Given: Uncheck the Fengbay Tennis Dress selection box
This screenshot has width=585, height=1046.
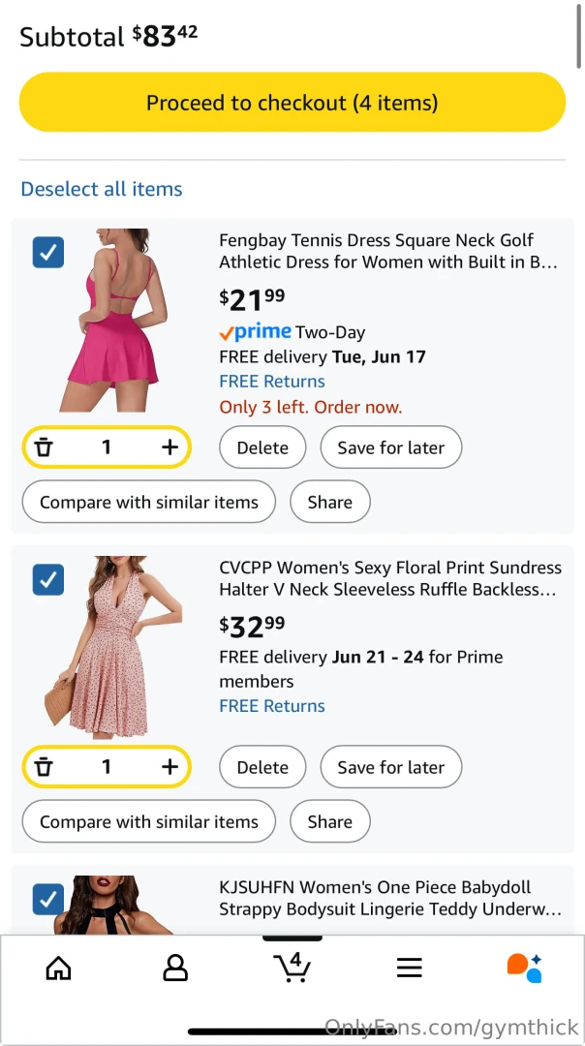Looking at the screenshot, I should (x=48, y=252).
